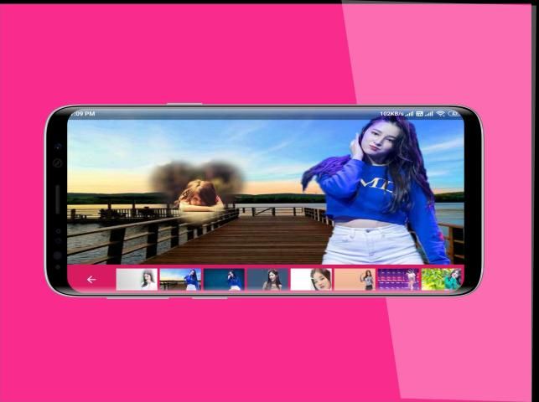The height and width of the screenshot is (402, 539).
Task: Pick the dark blue background thumbnail
Action: 224,280
